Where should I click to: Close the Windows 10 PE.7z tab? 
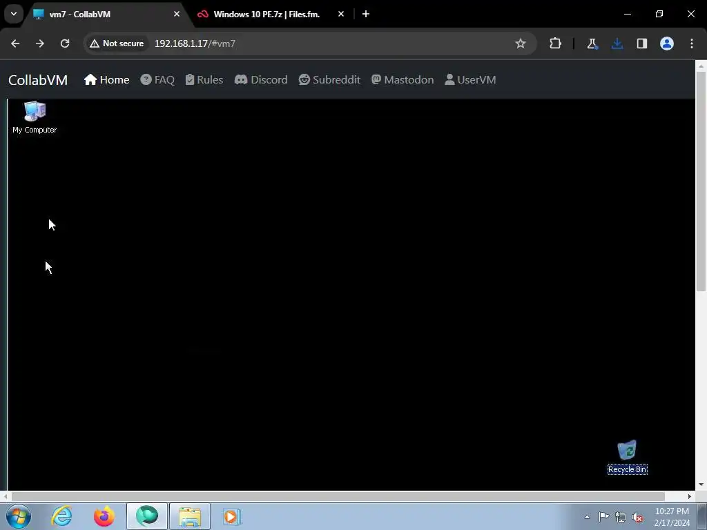(x=341, y=14)
